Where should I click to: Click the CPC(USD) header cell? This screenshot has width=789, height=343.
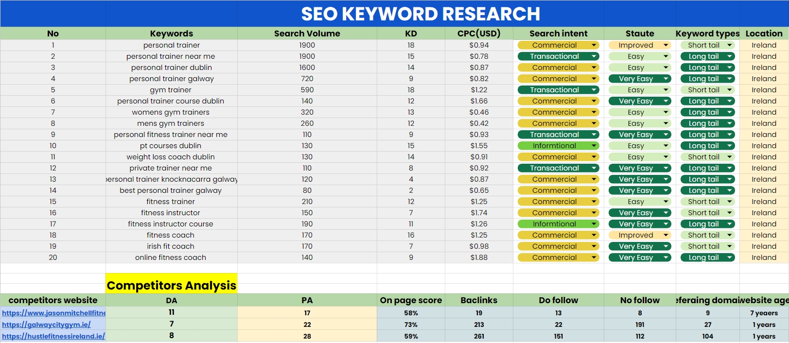click(478, 34)
